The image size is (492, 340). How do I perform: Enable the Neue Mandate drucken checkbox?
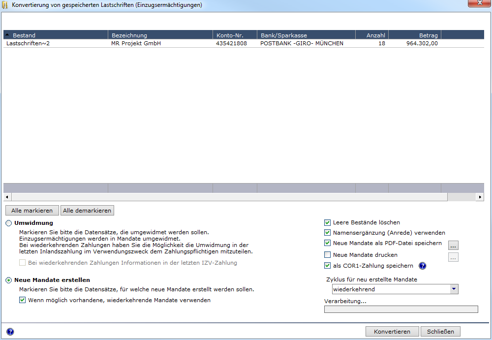(327, 254)
